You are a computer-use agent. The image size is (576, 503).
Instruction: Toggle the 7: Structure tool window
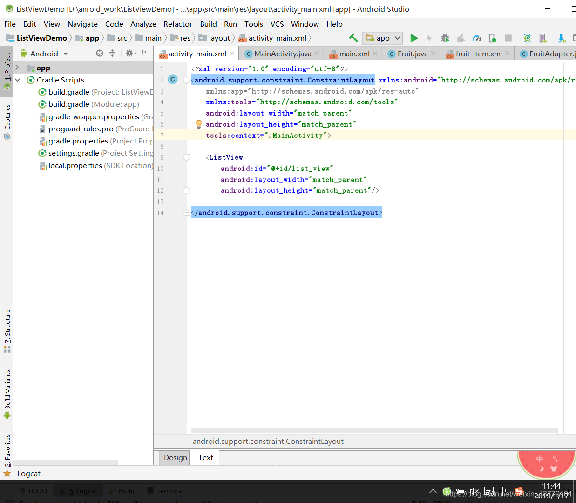7,331
